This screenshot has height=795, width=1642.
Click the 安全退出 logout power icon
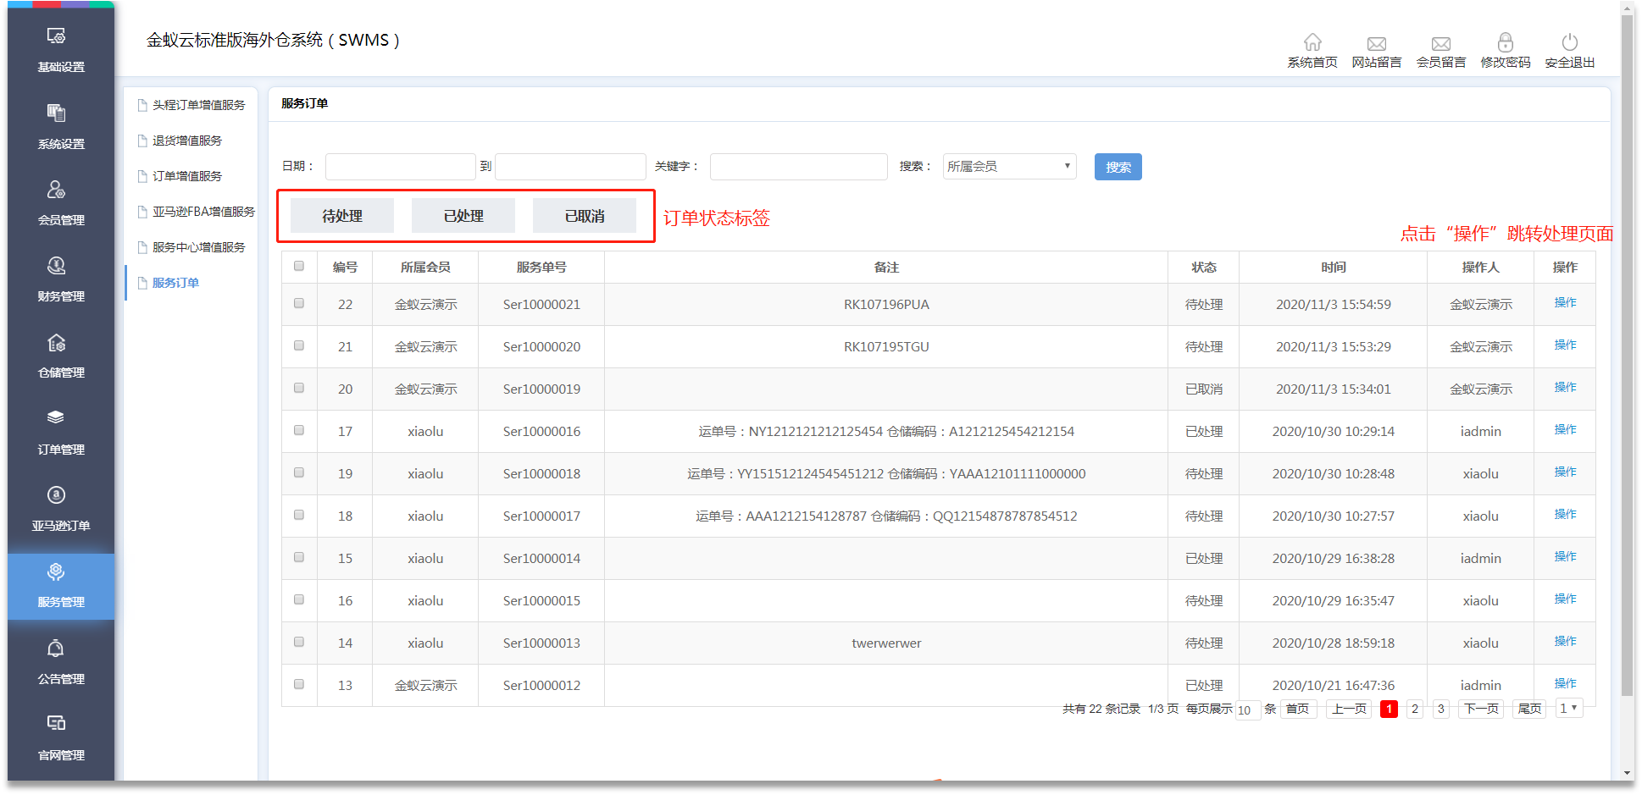coord(1569,42)
